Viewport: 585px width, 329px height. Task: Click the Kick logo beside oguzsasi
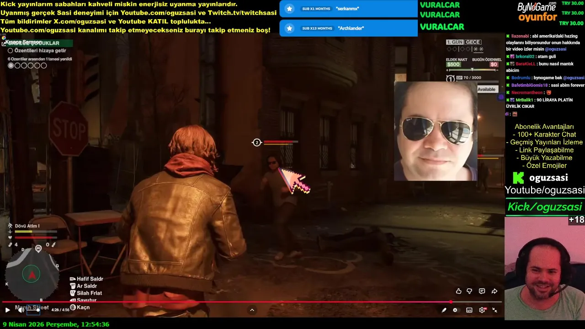pos(518,178)
